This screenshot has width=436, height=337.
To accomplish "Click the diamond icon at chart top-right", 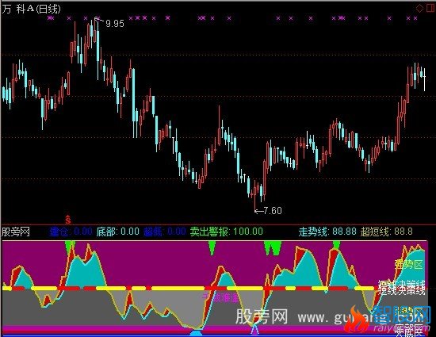I will click(419, 9).
